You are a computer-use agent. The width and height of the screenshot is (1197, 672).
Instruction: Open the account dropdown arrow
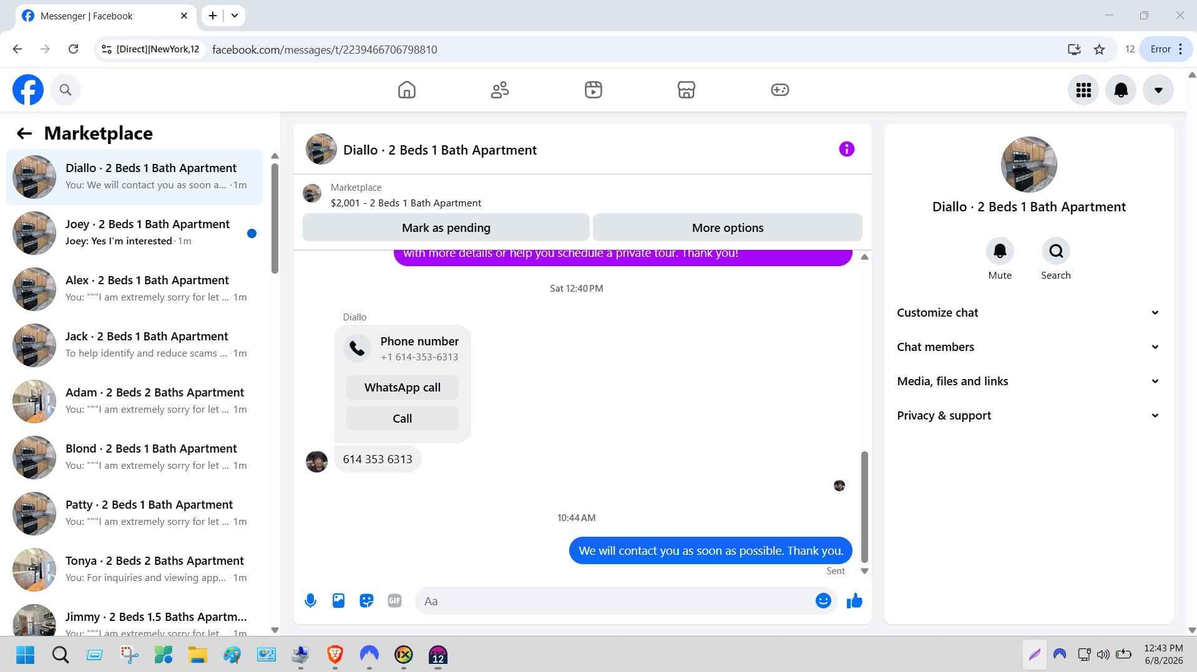pos(1158,90)
